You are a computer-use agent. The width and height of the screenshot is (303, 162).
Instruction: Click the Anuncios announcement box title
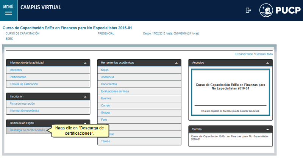point(230,87)
